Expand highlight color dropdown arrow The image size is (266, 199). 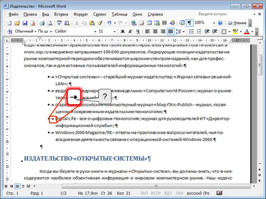click(240, 32)
